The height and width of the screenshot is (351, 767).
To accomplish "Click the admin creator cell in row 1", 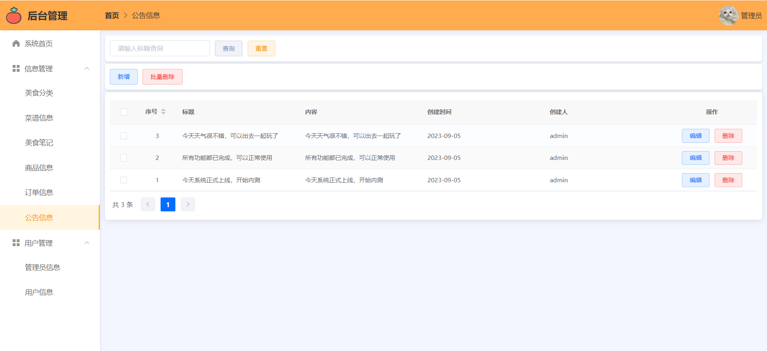I will pos(558,180).
